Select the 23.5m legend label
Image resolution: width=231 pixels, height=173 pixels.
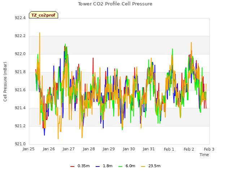[154, 166]
